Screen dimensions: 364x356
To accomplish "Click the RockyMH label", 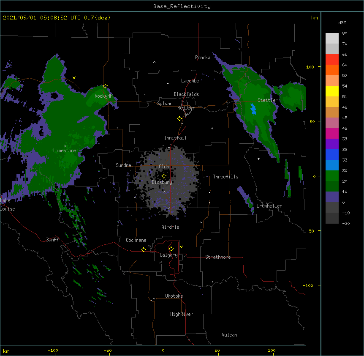I will (x=103, y=96).
